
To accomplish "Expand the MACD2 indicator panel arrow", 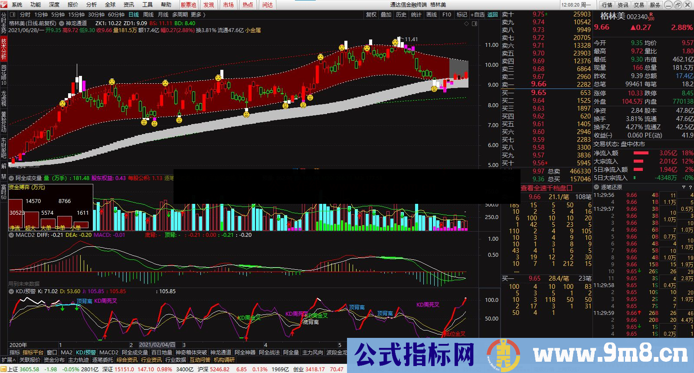I will [x=11, y=235].
